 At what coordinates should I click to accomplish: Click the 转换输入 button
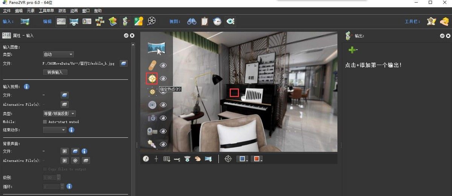pos(55,72)
